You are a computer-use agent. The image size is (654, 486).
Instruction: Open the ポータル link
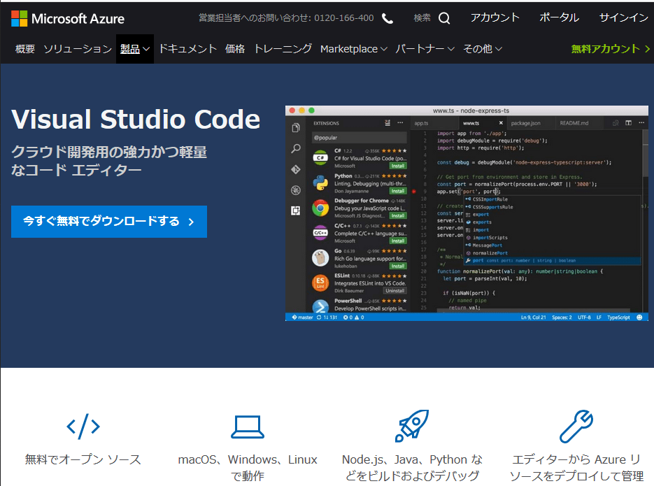pos(560,17)
